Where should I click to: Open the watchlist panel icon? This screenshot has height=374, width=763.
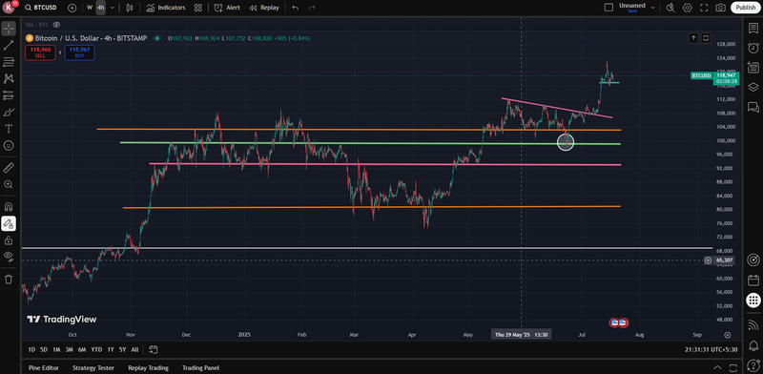pyautogui.click(x=753, y=29)
